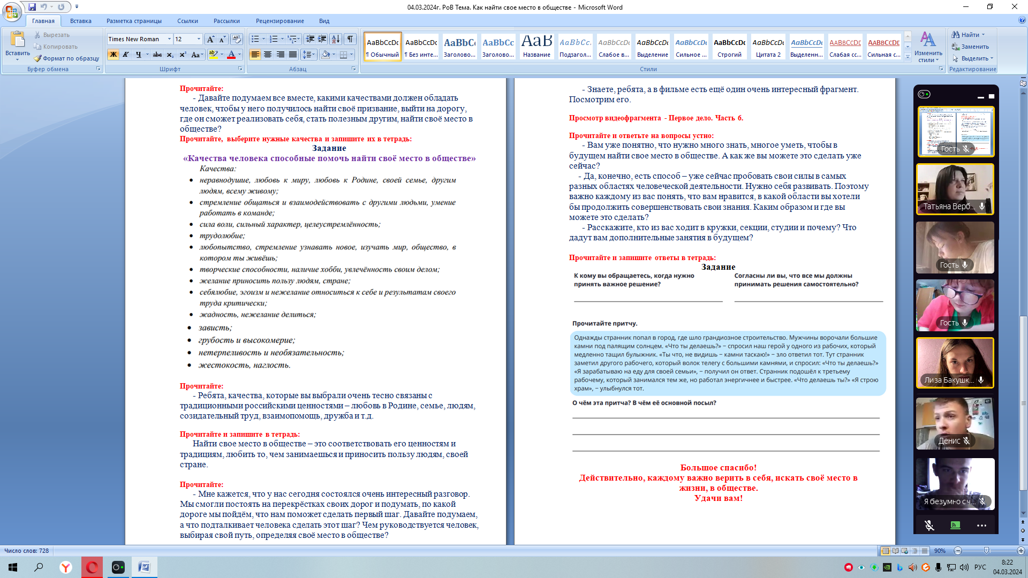Open the Вид ribbon tab
1028x578 pixels.
pyautogui.click(x=324, y=21)
